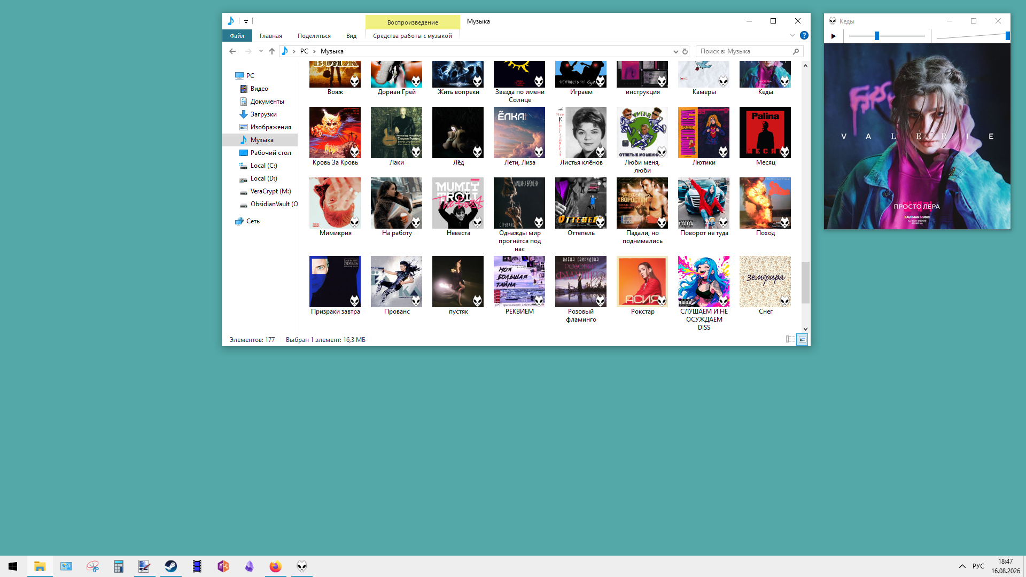Open the VeraCrypt (M:) drive

click(x=270, y=191)
